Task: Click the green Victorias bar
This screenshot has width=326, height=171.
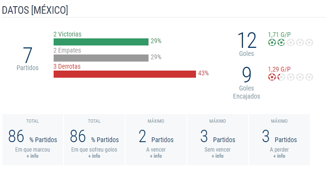Action: (x=101, y=42)
